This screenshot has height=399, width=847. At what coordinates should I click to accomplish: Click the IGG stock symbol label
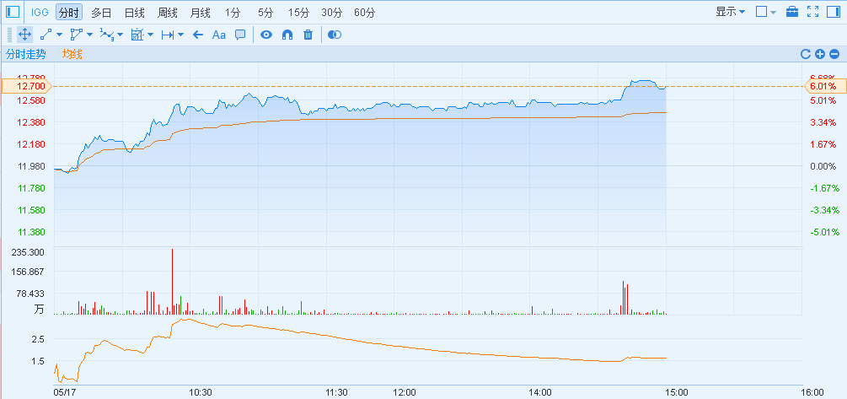[x=40, y=12]
